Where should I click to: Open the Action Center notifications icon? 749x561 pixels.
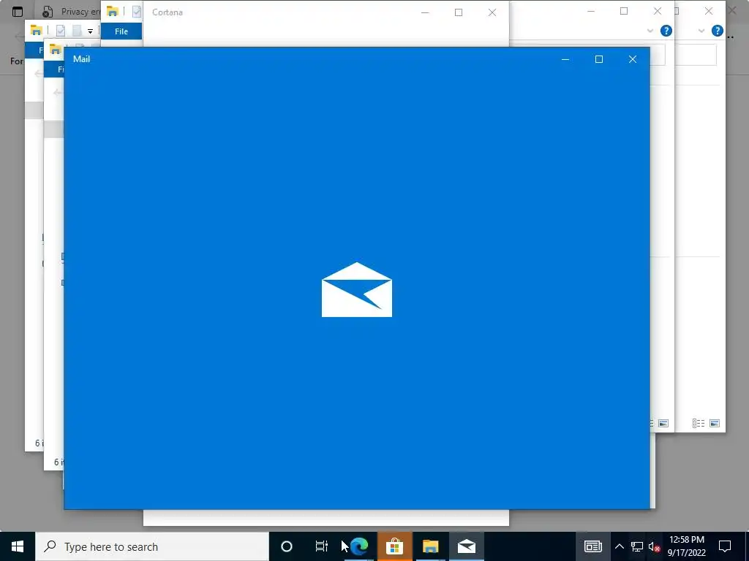coord(725,546)
